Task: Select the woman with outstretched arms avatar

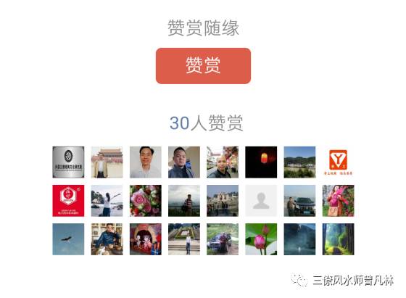Action: [x=107, y=201]
